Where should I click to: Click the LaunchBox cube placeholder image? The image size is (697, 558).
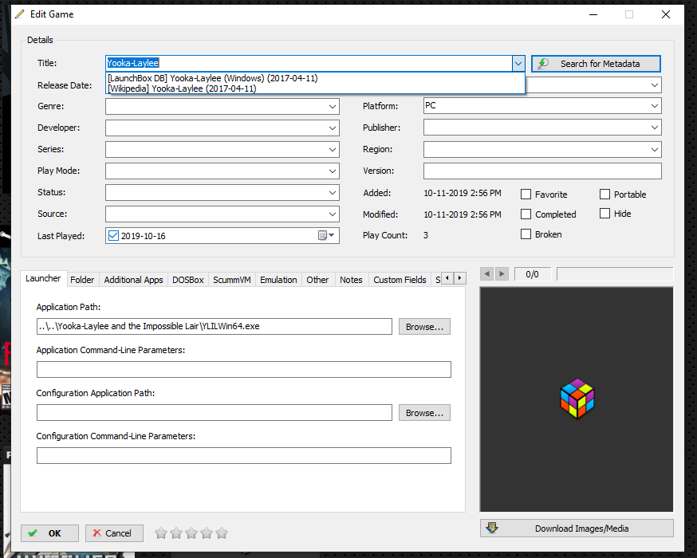577,399
